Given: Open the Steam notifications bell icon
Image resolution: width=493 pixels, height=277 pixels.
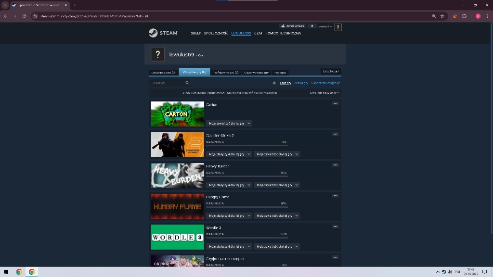Looking at the screenshot, I should [311, 26].
